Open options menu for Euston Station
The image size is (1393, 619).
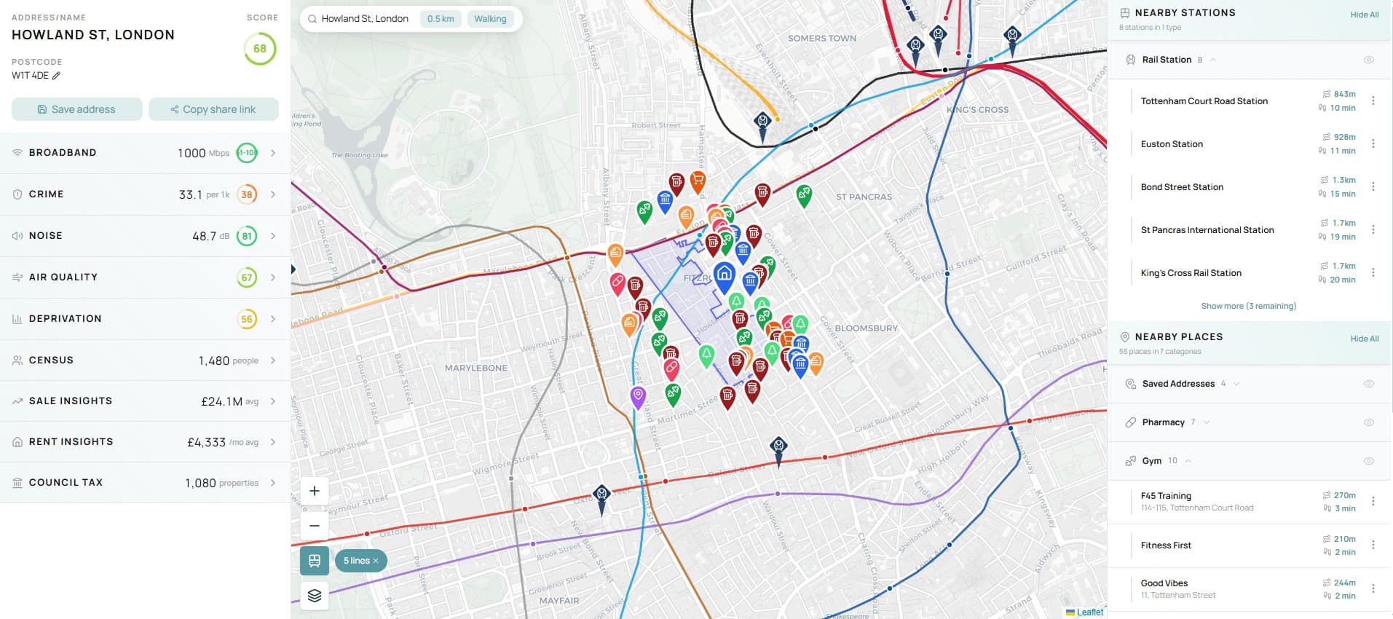click(x=1373, y=144)
